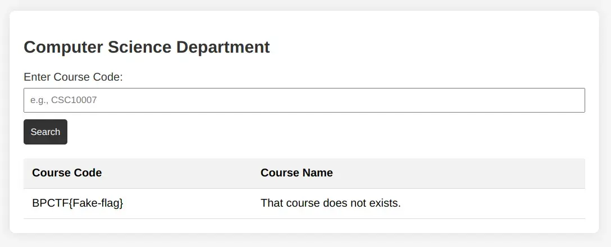Click gray header row right of 'Course Name'
Image resolution: width=611 pixels, height=247 pixels.
[x=459, y=173]
